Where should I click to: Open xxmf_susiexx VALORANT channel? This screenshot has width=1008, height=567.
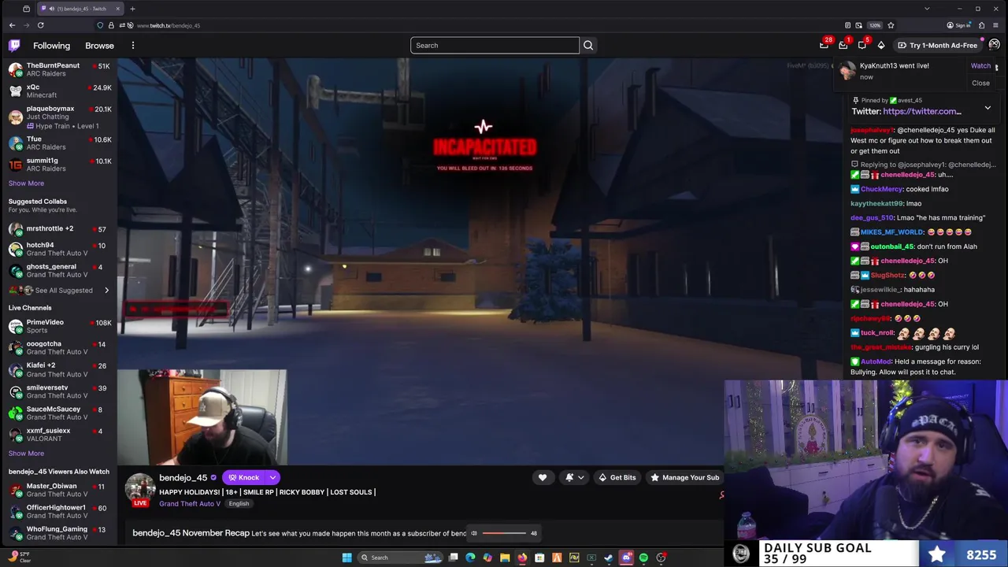tap(59, 435)
